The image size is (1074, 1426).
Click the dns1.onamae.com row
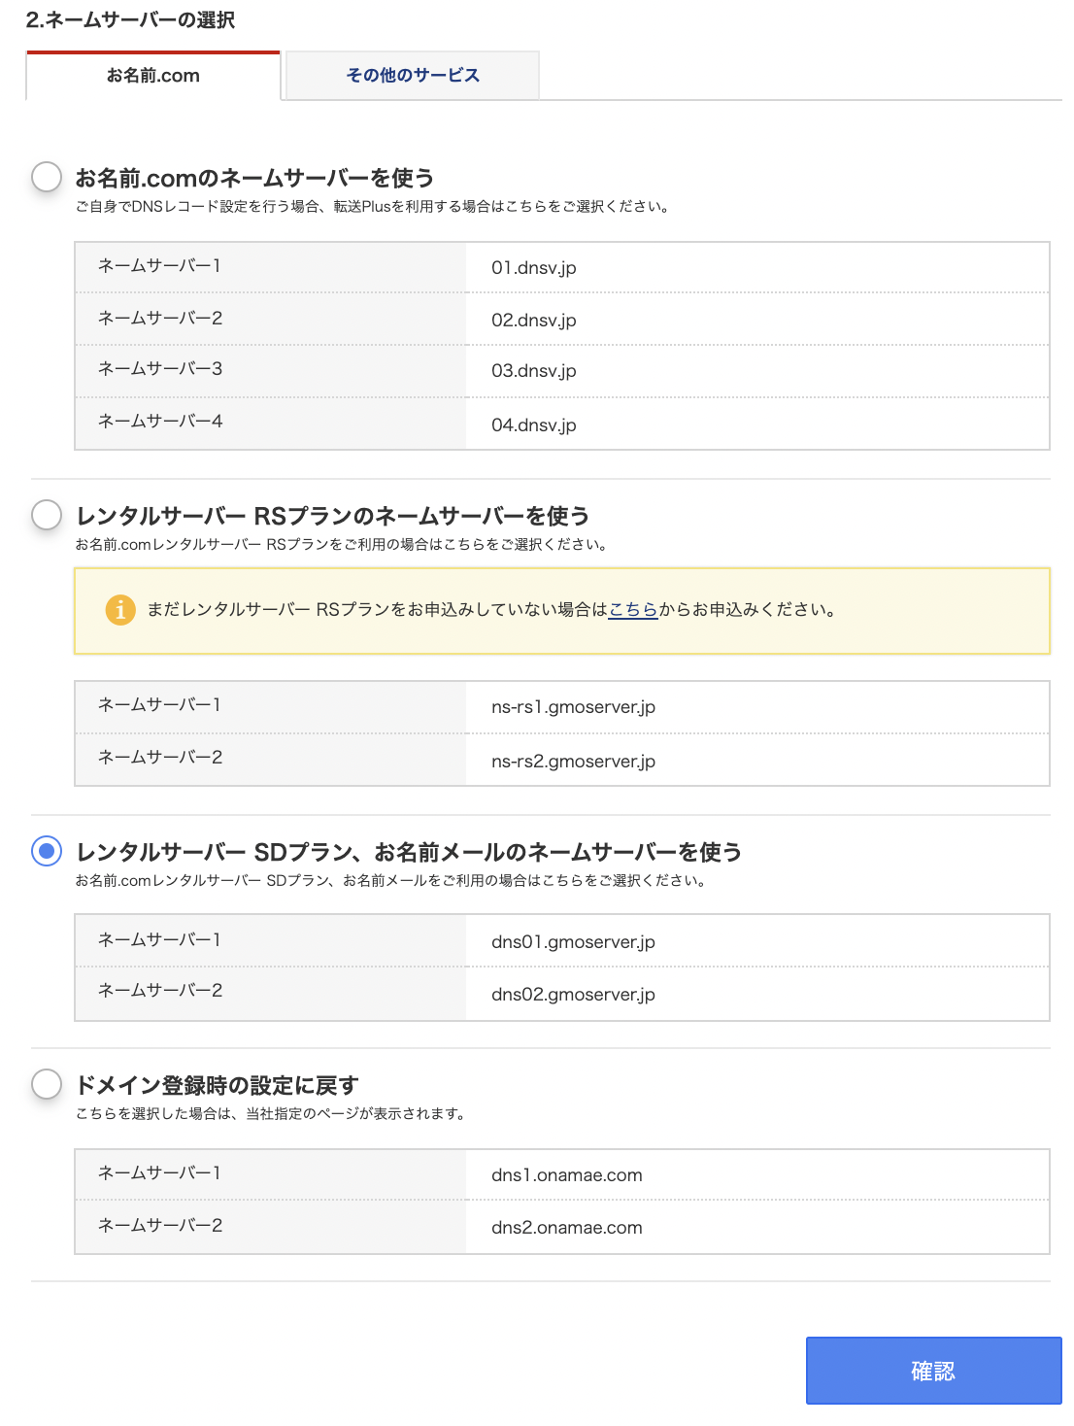[x=566, y=1174]
